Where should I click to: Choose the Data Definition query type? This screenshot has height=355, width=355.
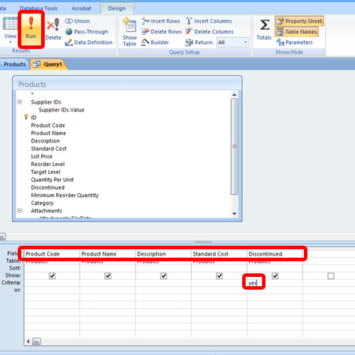(x=89, y=43)
